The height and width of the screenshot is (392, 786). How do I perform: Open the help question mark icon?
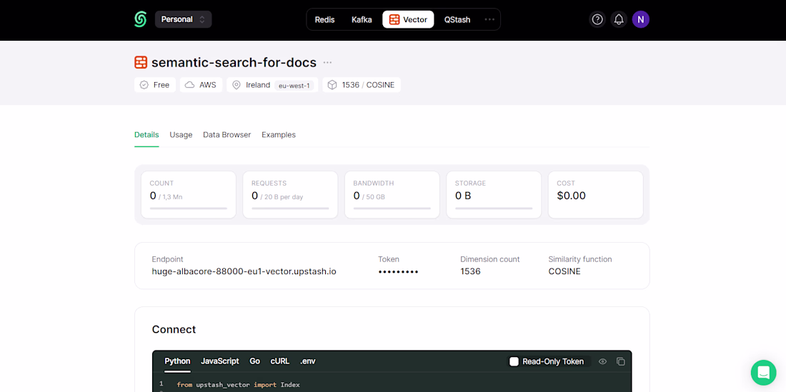click(597, 19)
